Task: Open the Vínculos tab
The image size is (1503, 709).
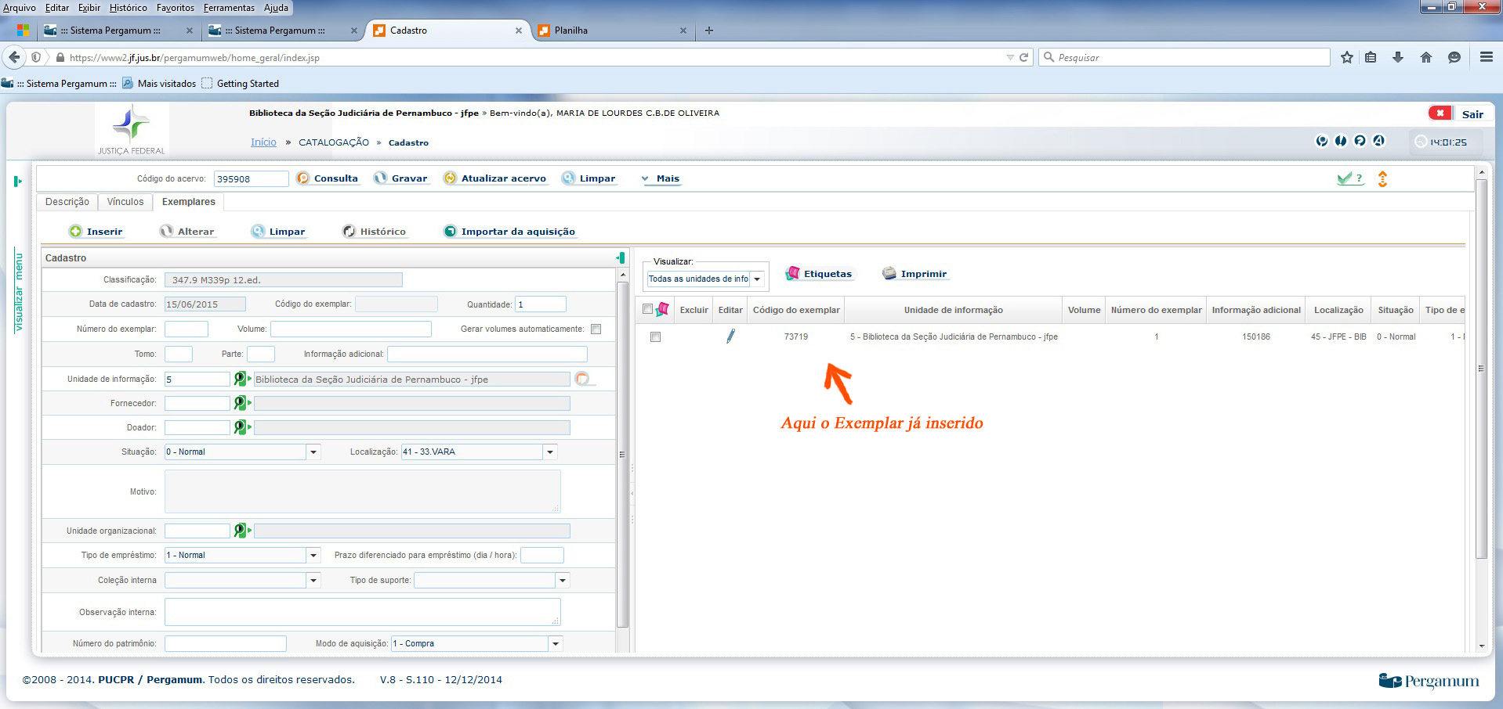Action: [x=125, y=202]
